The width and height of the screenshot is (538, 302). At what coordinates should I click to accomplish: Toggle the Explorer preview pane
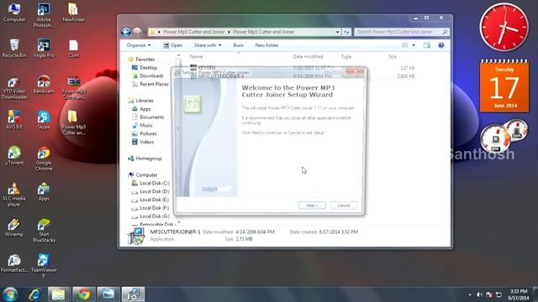pos(426,45)
